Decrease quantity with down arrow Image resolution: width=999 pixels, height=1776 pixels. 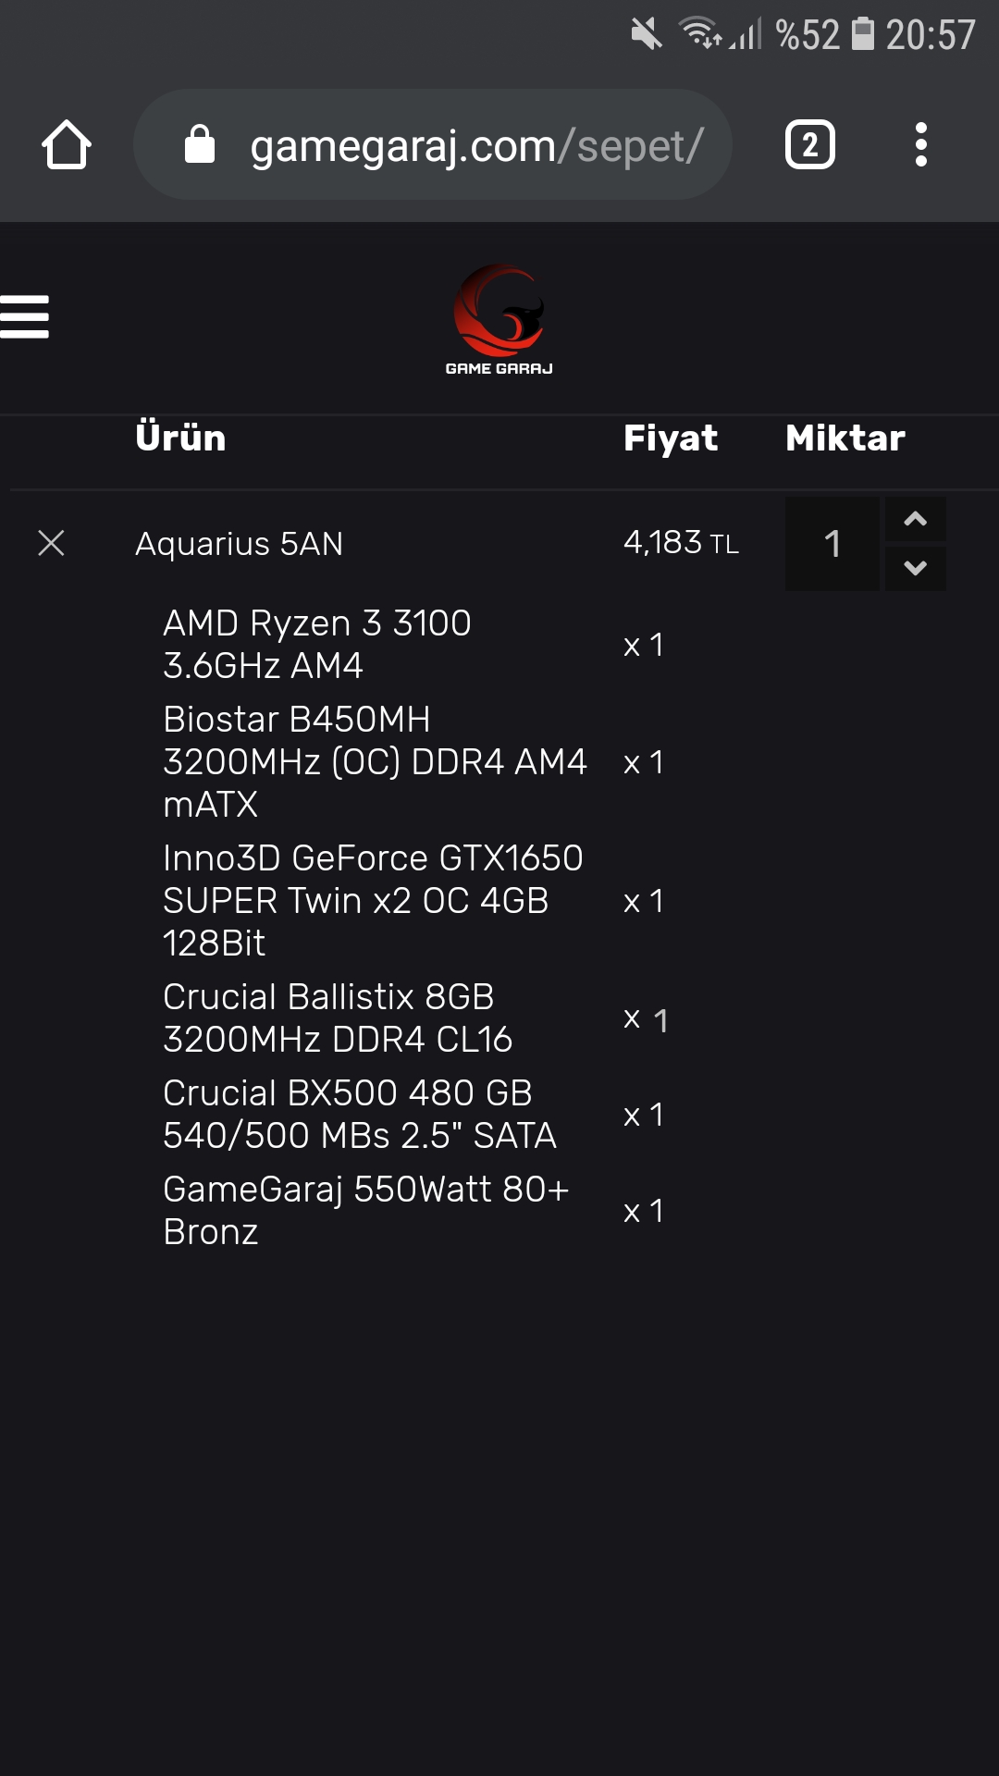click(915, 568)
